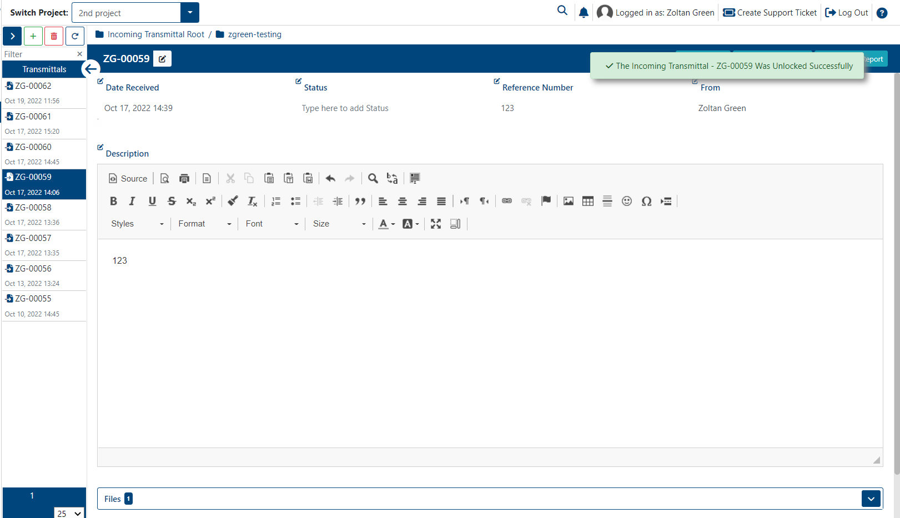Screen dimensions: 900x518
Task: Toggle Subscript formatting
Action: [x=191, y=201]
